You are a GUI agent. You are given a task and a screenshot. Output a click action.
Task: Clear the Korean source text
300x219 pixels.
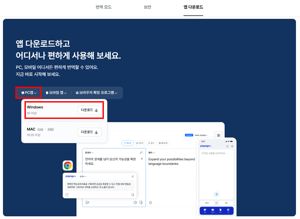click(x=142, y=159)
